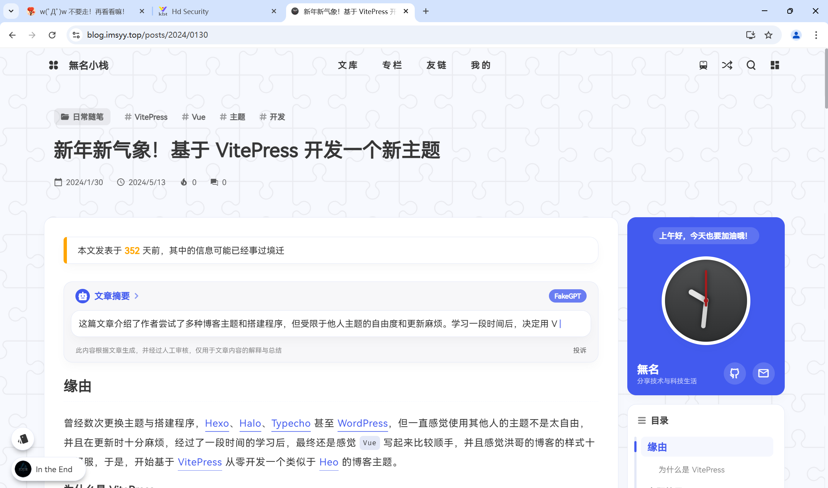Open the 主题 tag

coord(233,117)
